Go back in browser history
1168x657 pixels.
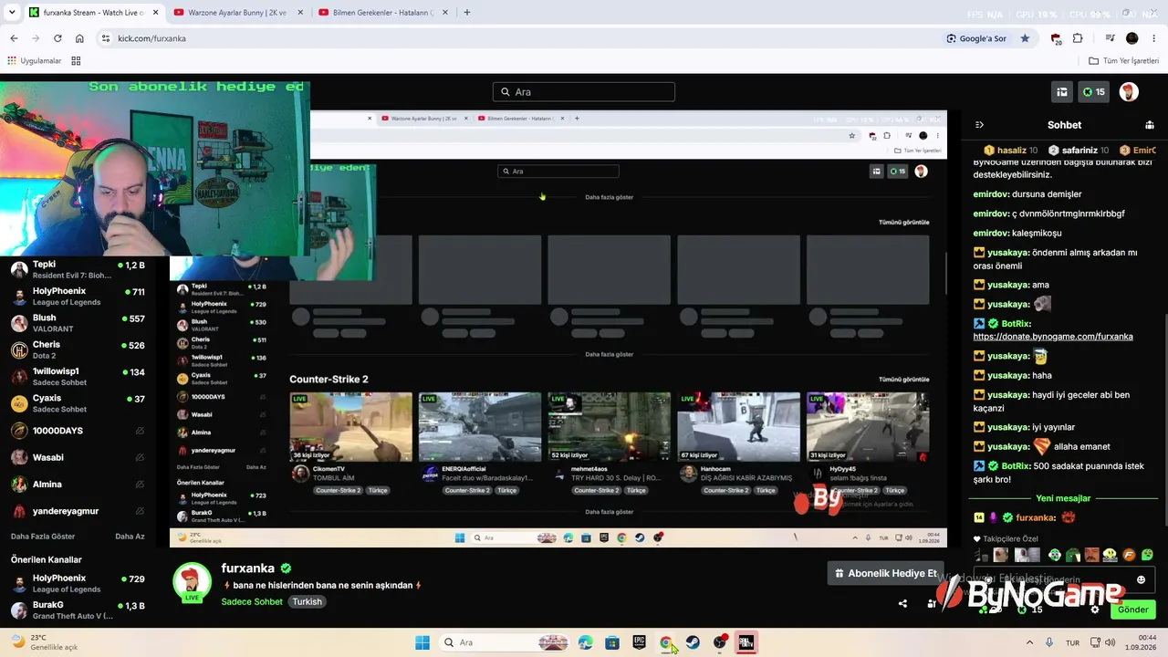click(14, 38)
